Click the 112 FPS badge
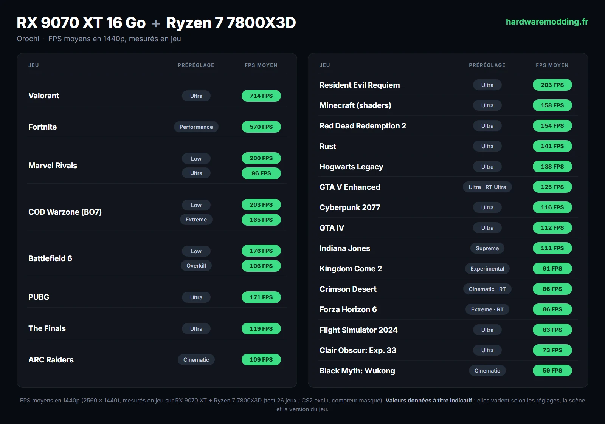Screen dimensions: 605x424 [552, 228]
